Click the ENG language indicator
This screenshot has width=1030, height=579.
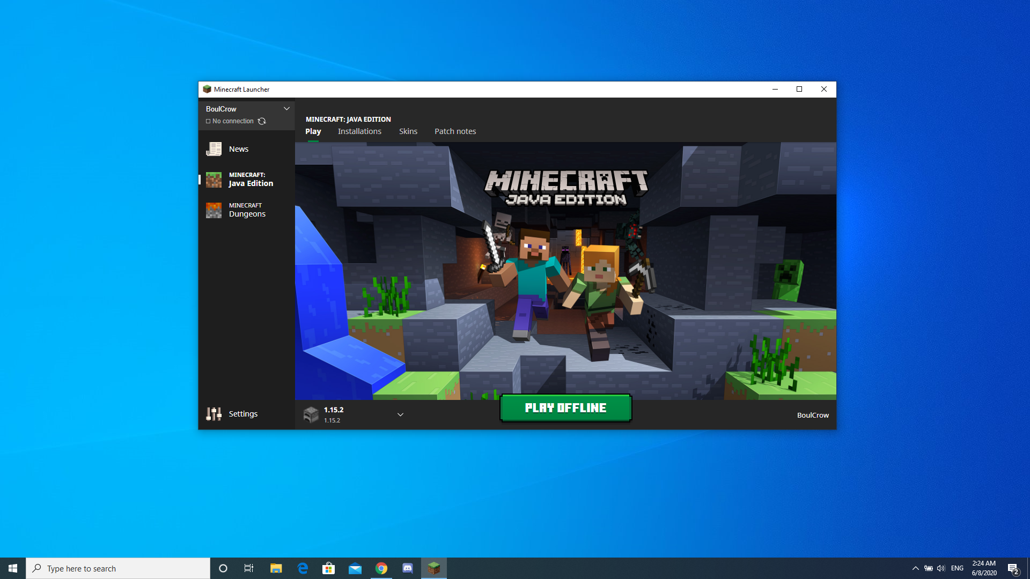(958, 568)
